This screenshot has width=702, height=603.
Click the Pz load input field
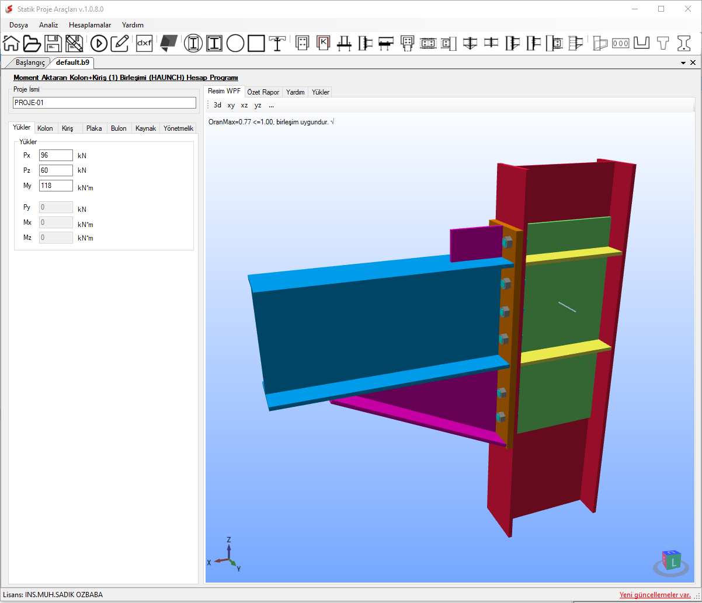pos(56,170)
